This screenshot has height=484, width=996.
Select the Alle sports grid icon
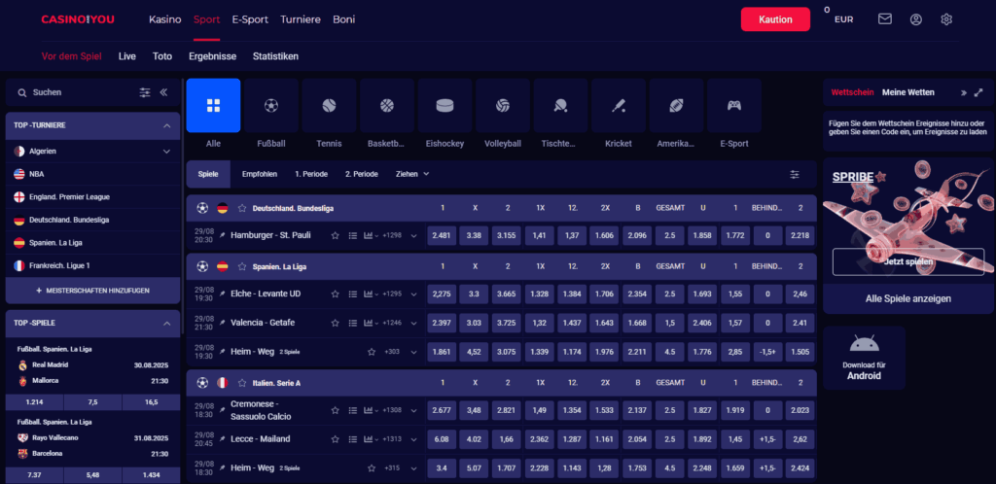click(x=213, y=105)
